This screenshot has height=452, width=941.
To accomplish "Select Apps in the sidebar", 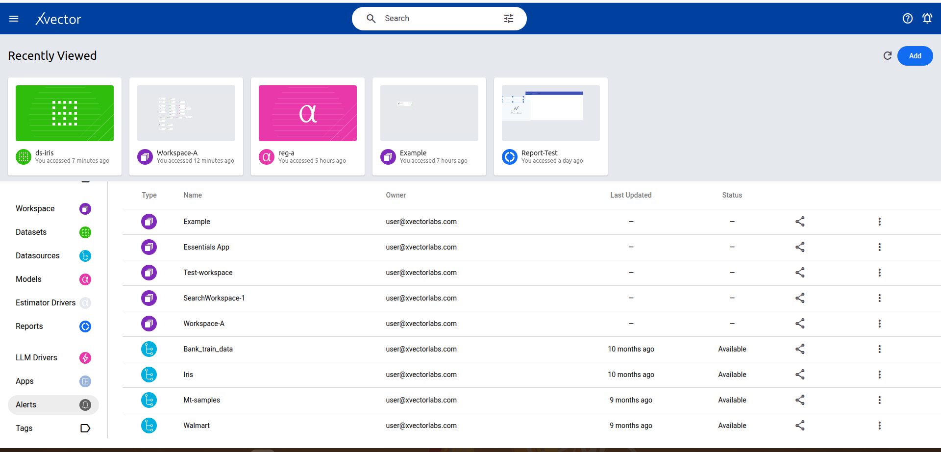I will click(53, 381).
